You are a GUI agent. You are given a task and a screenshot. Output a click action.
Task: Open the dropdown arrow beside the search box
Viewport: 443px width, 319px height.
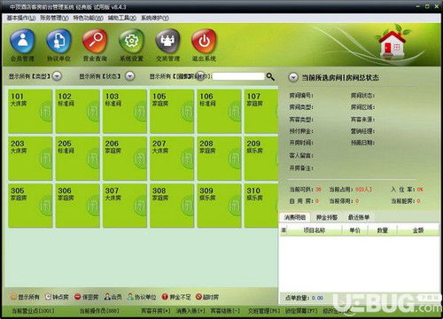[200, 76]
